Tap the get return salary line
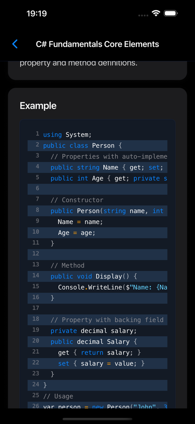Image resolution: width=195 pixels, height=424 pixels. click(x=97, y=353)
